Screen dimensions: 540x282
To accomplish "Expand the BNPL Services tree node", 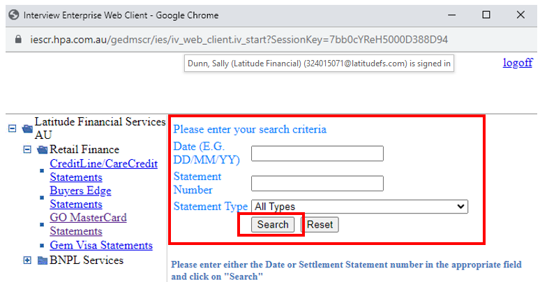I will (x=28, y=260).
